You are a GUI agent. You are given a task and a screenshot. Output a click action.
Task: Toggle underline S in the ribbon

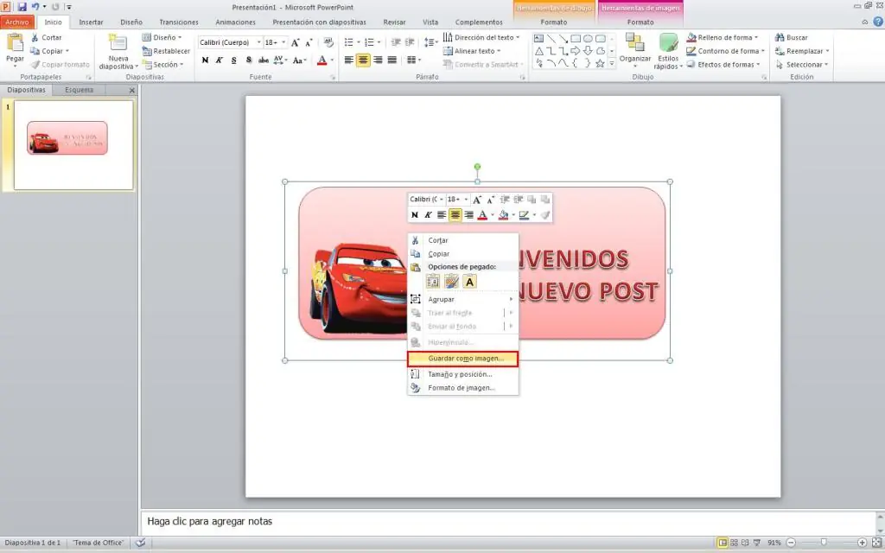[233, 60]
